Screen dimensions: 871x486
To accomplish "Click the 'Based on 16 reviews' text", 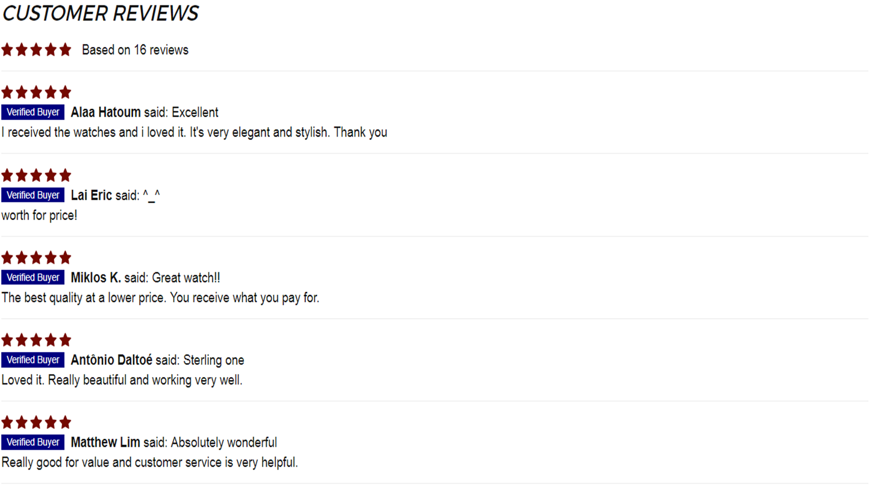I will [x=135, y=50].
